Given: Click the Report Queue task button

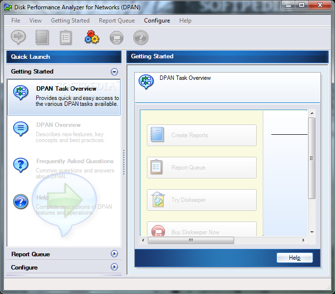Looking at the screenshot, I should [202, 168].
